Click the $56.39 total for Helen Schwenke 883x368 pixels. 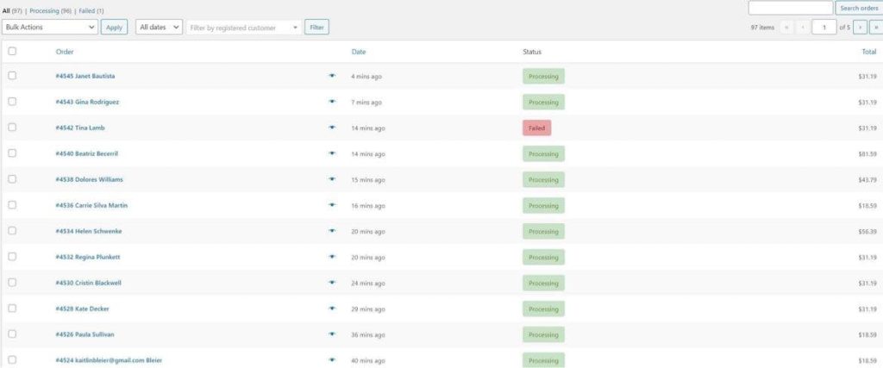pyautogui.click(x=867, y=231)
